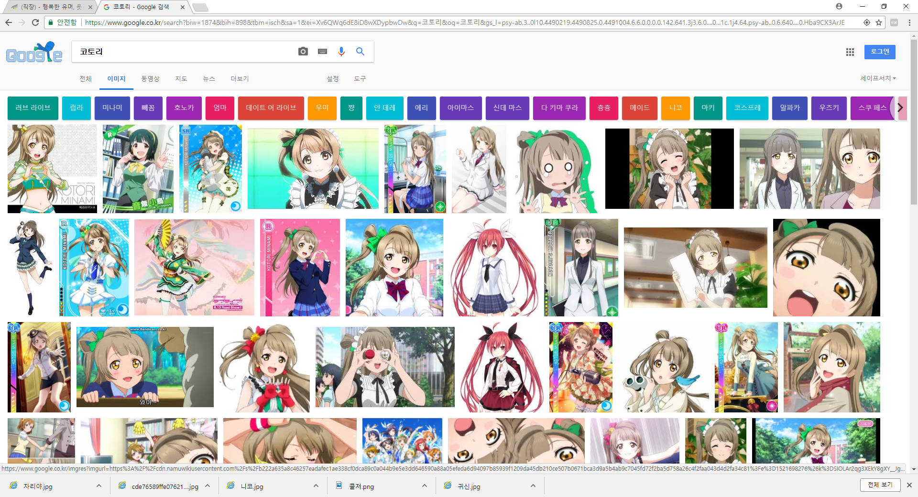Image resolution: width=918 pixels, height=497 pixels.
Task: Open the 를저.png downloaded file
Action: coord(361,486)
